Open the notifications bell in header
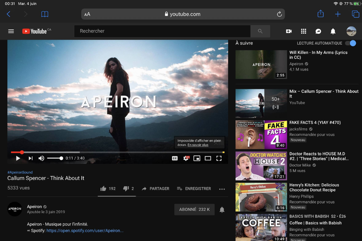 [x=333, y=31]
